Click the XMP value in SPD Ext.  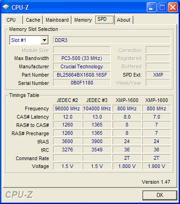pyautogui.click(x=158, y=75)
